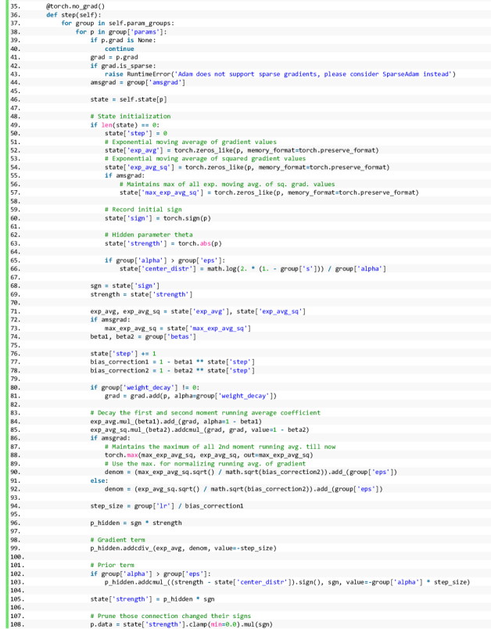Image resolution: width=491 pixels, height=629 pixels.
Task: Click line number 56 in the gutter
Action: coord(13,184)
